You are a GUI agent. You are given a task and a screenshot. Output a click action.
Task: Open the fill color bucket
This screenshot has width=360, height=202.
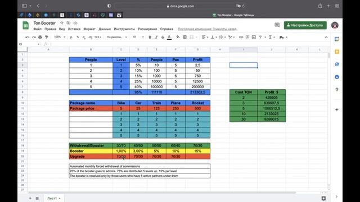(178, 37)
